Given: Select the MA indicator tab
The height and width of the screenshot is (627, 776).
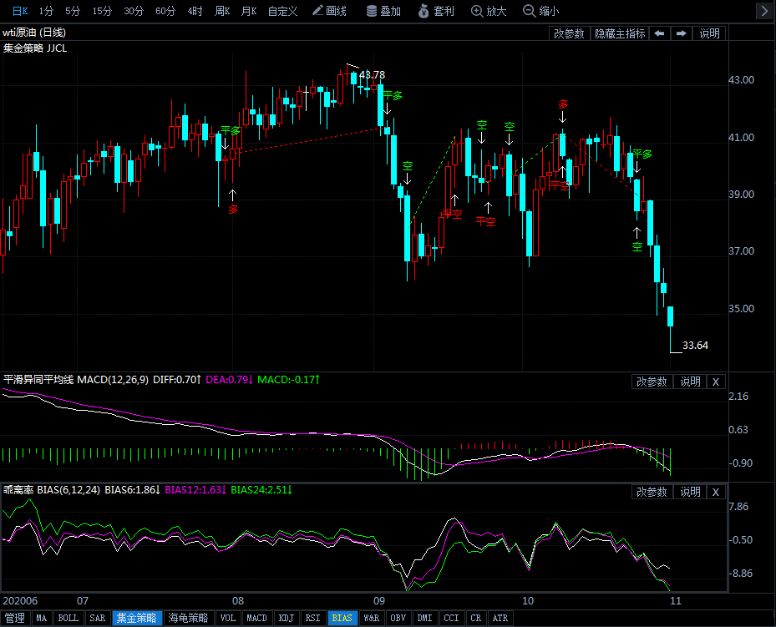Looking at the screenshot, I should 42,618.
